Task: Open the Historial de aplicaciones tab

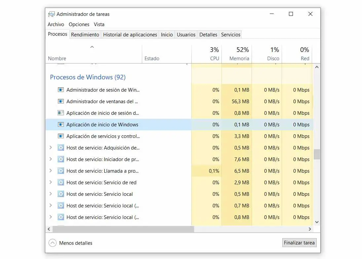Action: point(130,35)
